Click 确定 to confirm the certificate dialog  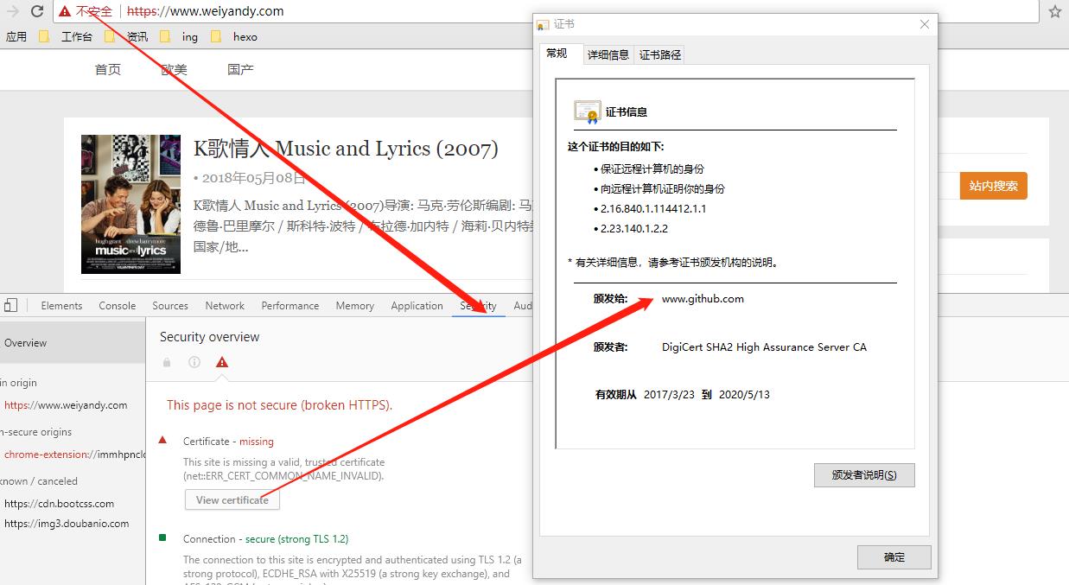pos(894,557)
